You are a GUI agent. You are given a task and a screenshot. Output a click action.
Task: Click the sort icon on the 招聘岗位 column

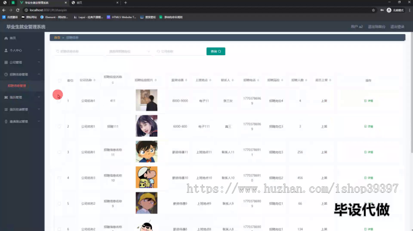[x=282, y=80]
